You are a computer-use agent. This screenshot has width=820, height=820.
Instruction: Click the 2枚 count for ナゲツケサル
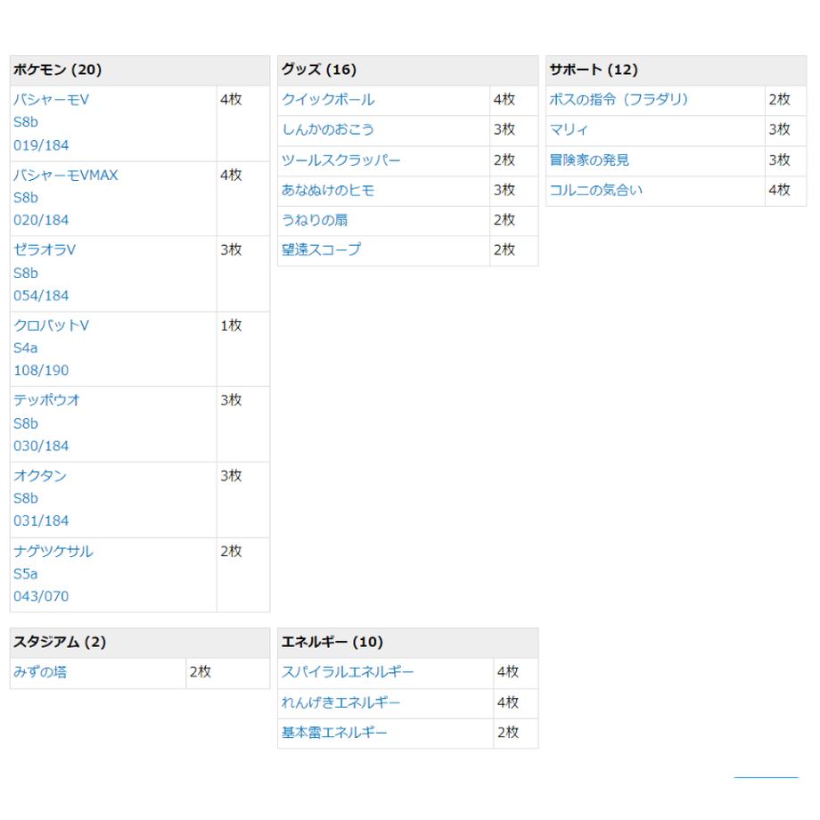[231, 551]
